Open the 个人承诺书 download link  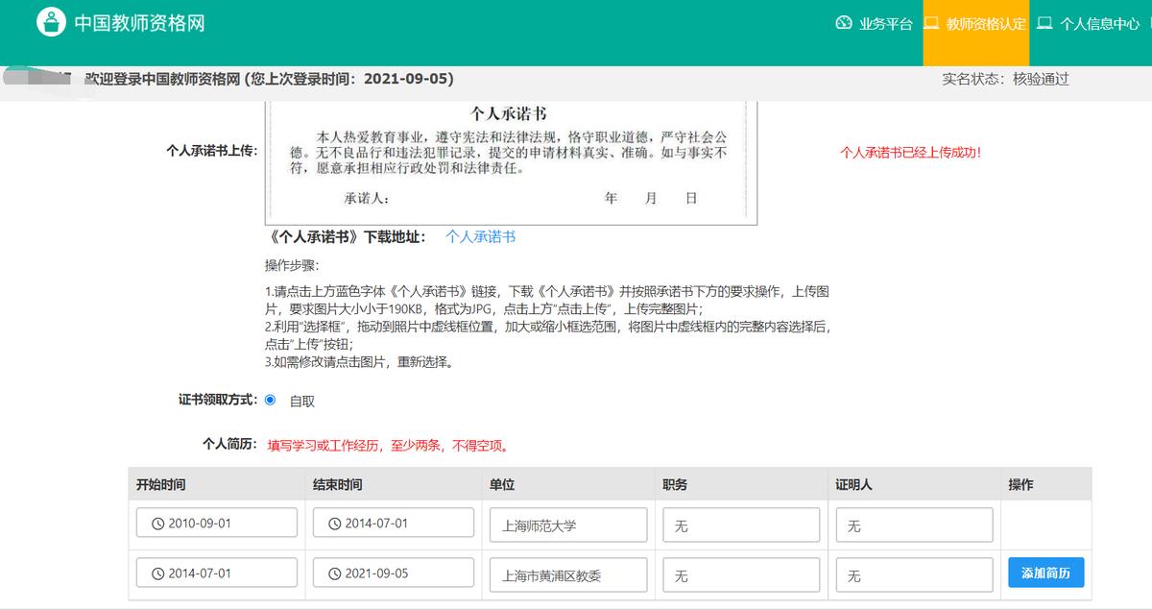pos(480,236)
